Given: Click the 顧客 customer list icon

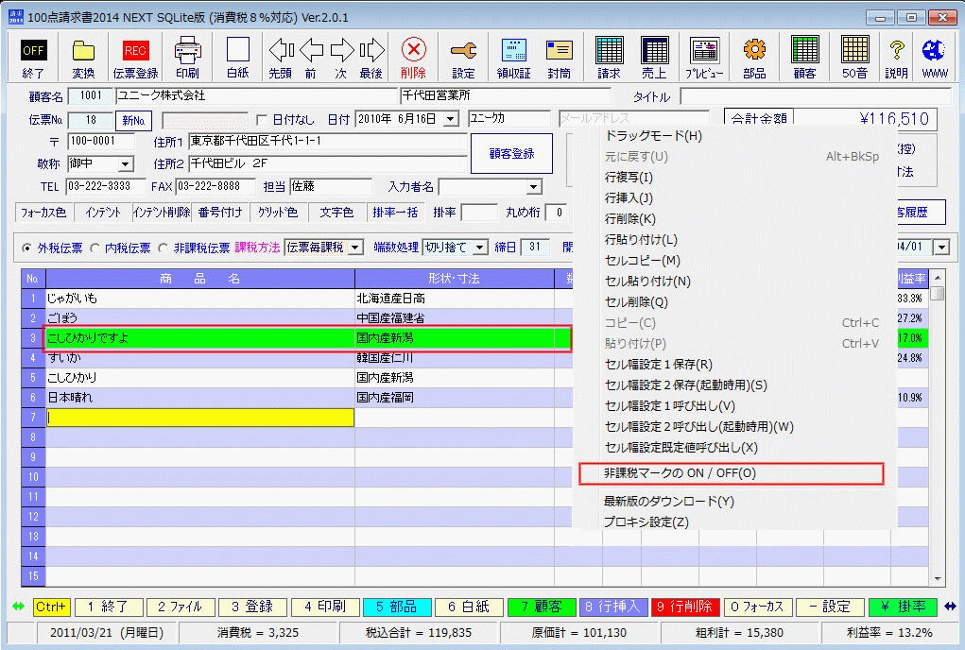Looking at the screenshot, I should tap(804, 55).
